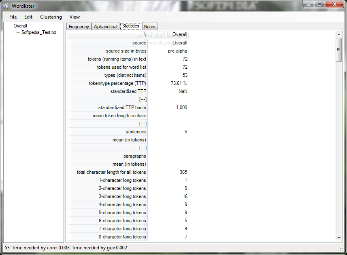The height and width of the screenshot is (255, 347).
Task: Open the Edit menu
Action: pyautogui.click(x=28, y=17)
